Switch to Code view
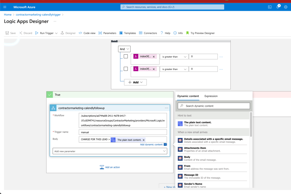The height and width of the screenshot is (194, 291). tap(87, 33)
